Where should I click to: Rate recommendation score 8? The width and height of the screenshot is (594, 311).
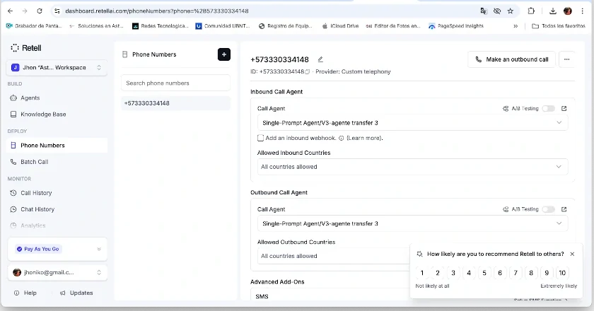[531, 273]
